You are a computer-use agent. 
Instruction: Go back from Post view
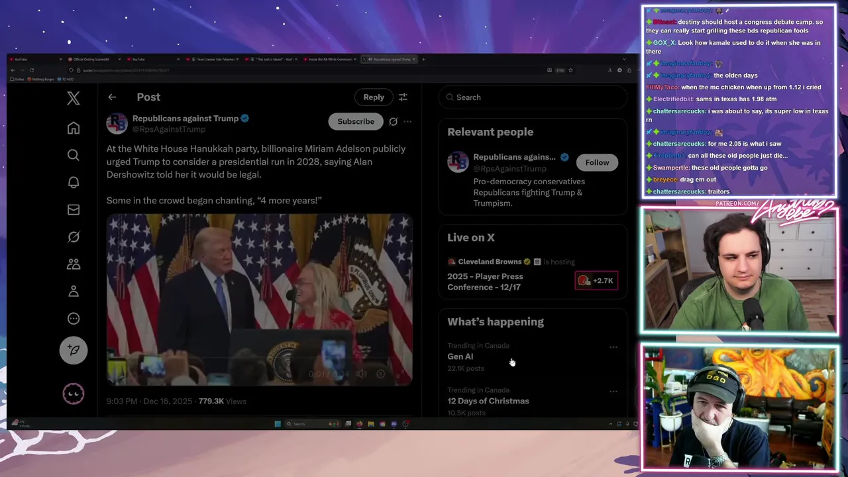coord(112,97)
